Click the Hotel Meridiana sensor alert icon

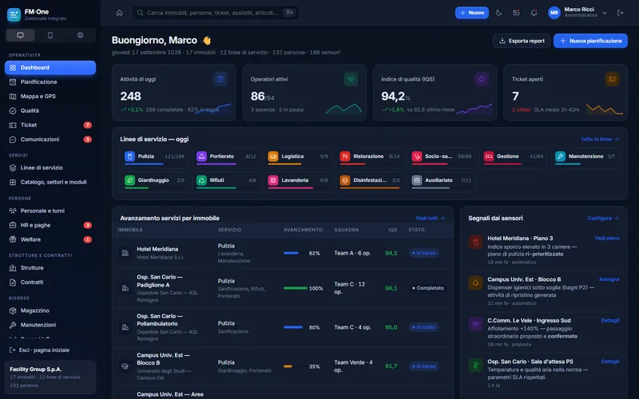tap(475, 242)
